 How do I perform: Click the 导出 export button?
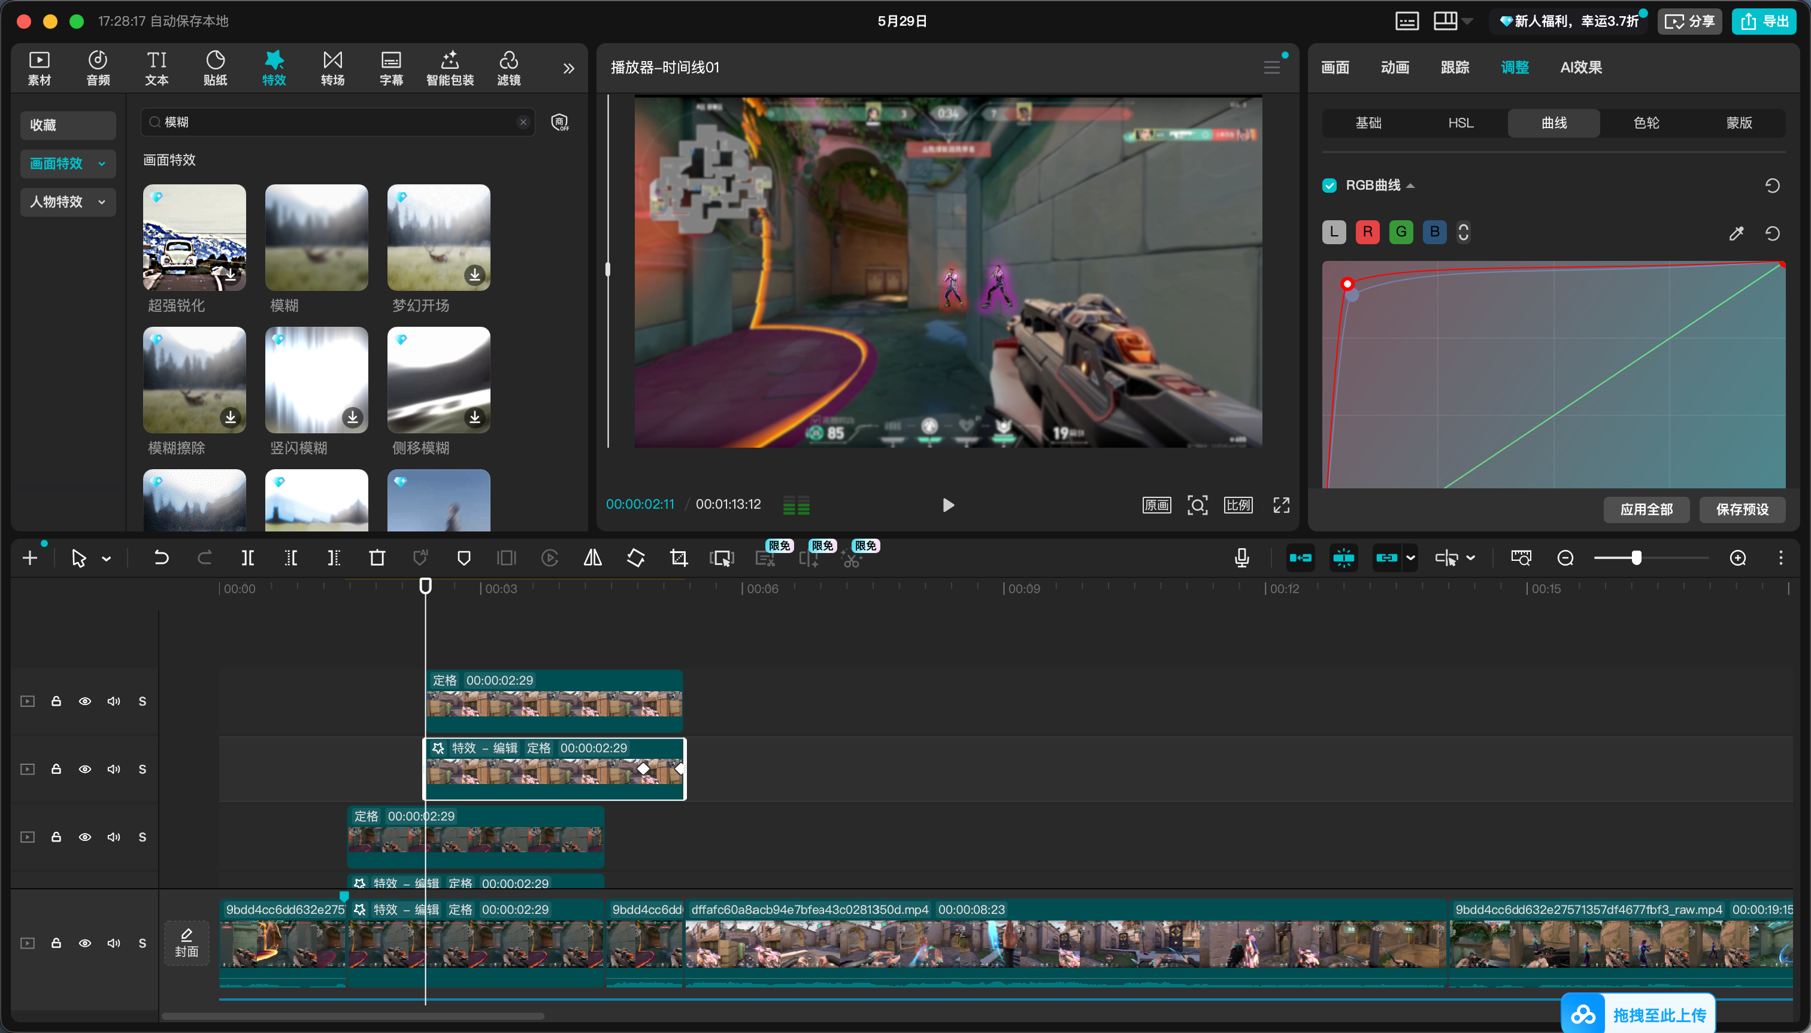click(1764, 22)
